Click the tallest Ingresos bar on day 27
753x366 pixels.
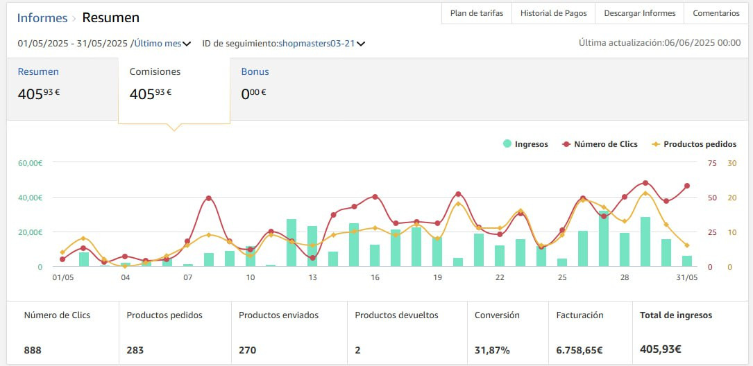[604, 238]
